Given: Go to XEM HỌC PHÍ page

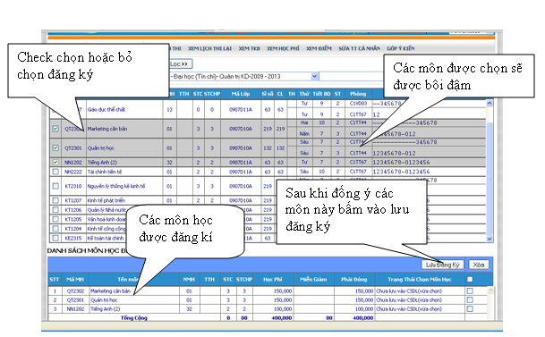Looking at the screenshot, I should click(x=283, y=48).
